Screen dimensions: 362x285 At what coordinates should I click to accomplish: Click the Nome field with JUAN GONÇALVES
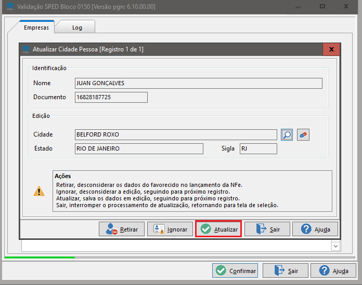[x=199, y=83]
